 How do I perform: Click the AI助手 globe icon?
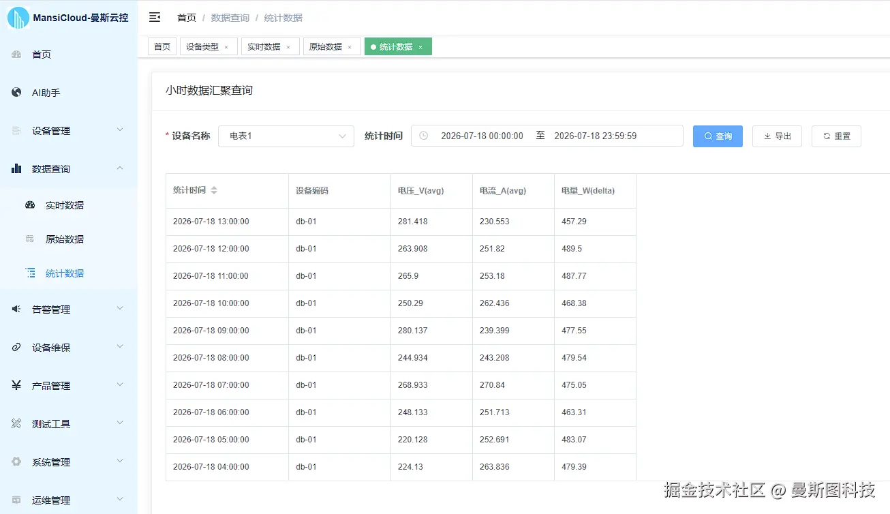(16, 93)
